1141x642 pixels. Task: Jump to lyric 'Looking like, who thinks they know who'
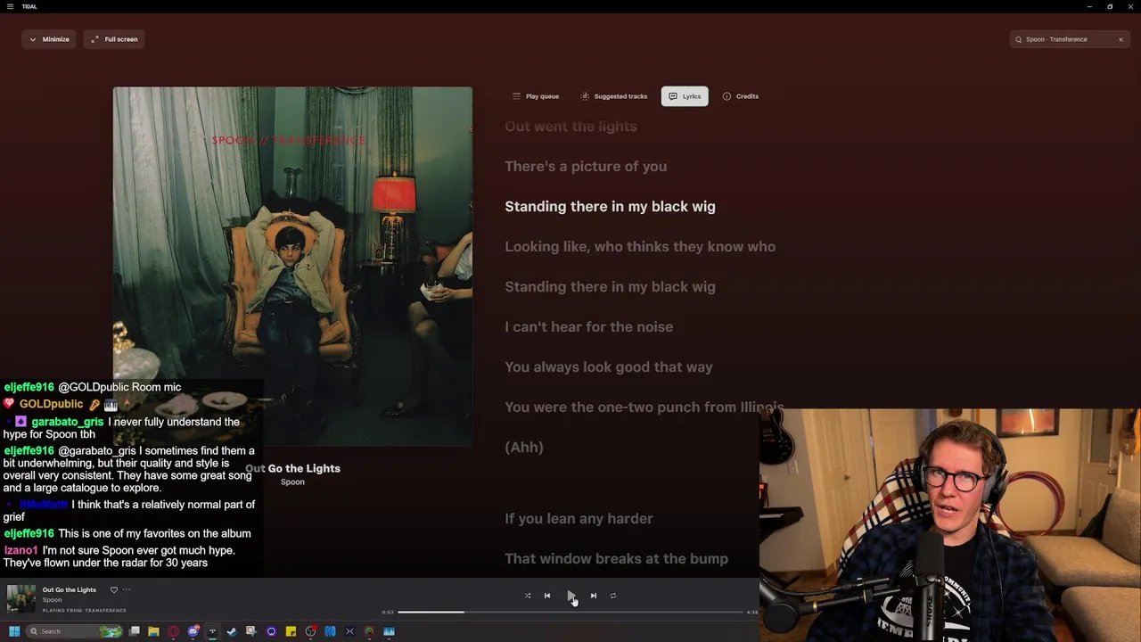640,247
